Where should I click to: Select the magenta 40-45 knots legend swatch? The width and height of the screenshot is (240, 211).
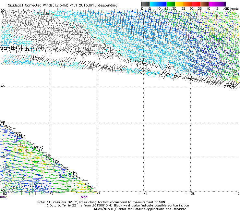click(x=213, y=4)
